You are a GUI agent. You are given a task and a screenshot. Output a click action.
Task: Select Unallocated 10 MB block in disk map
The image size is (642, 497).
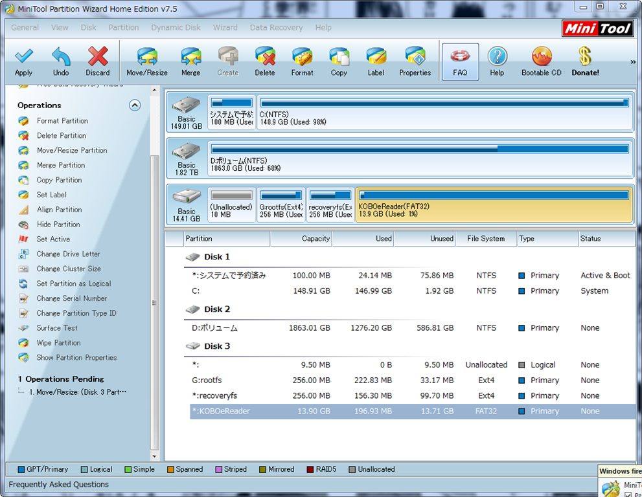(x=232, y=205)
